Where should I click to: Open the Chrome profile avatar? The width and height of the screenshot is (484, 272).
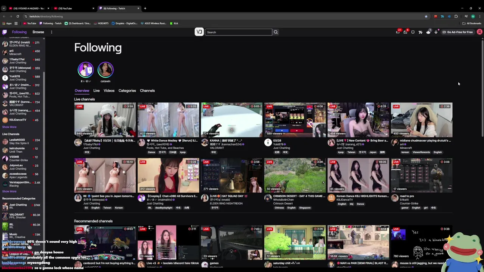point(473,16)
